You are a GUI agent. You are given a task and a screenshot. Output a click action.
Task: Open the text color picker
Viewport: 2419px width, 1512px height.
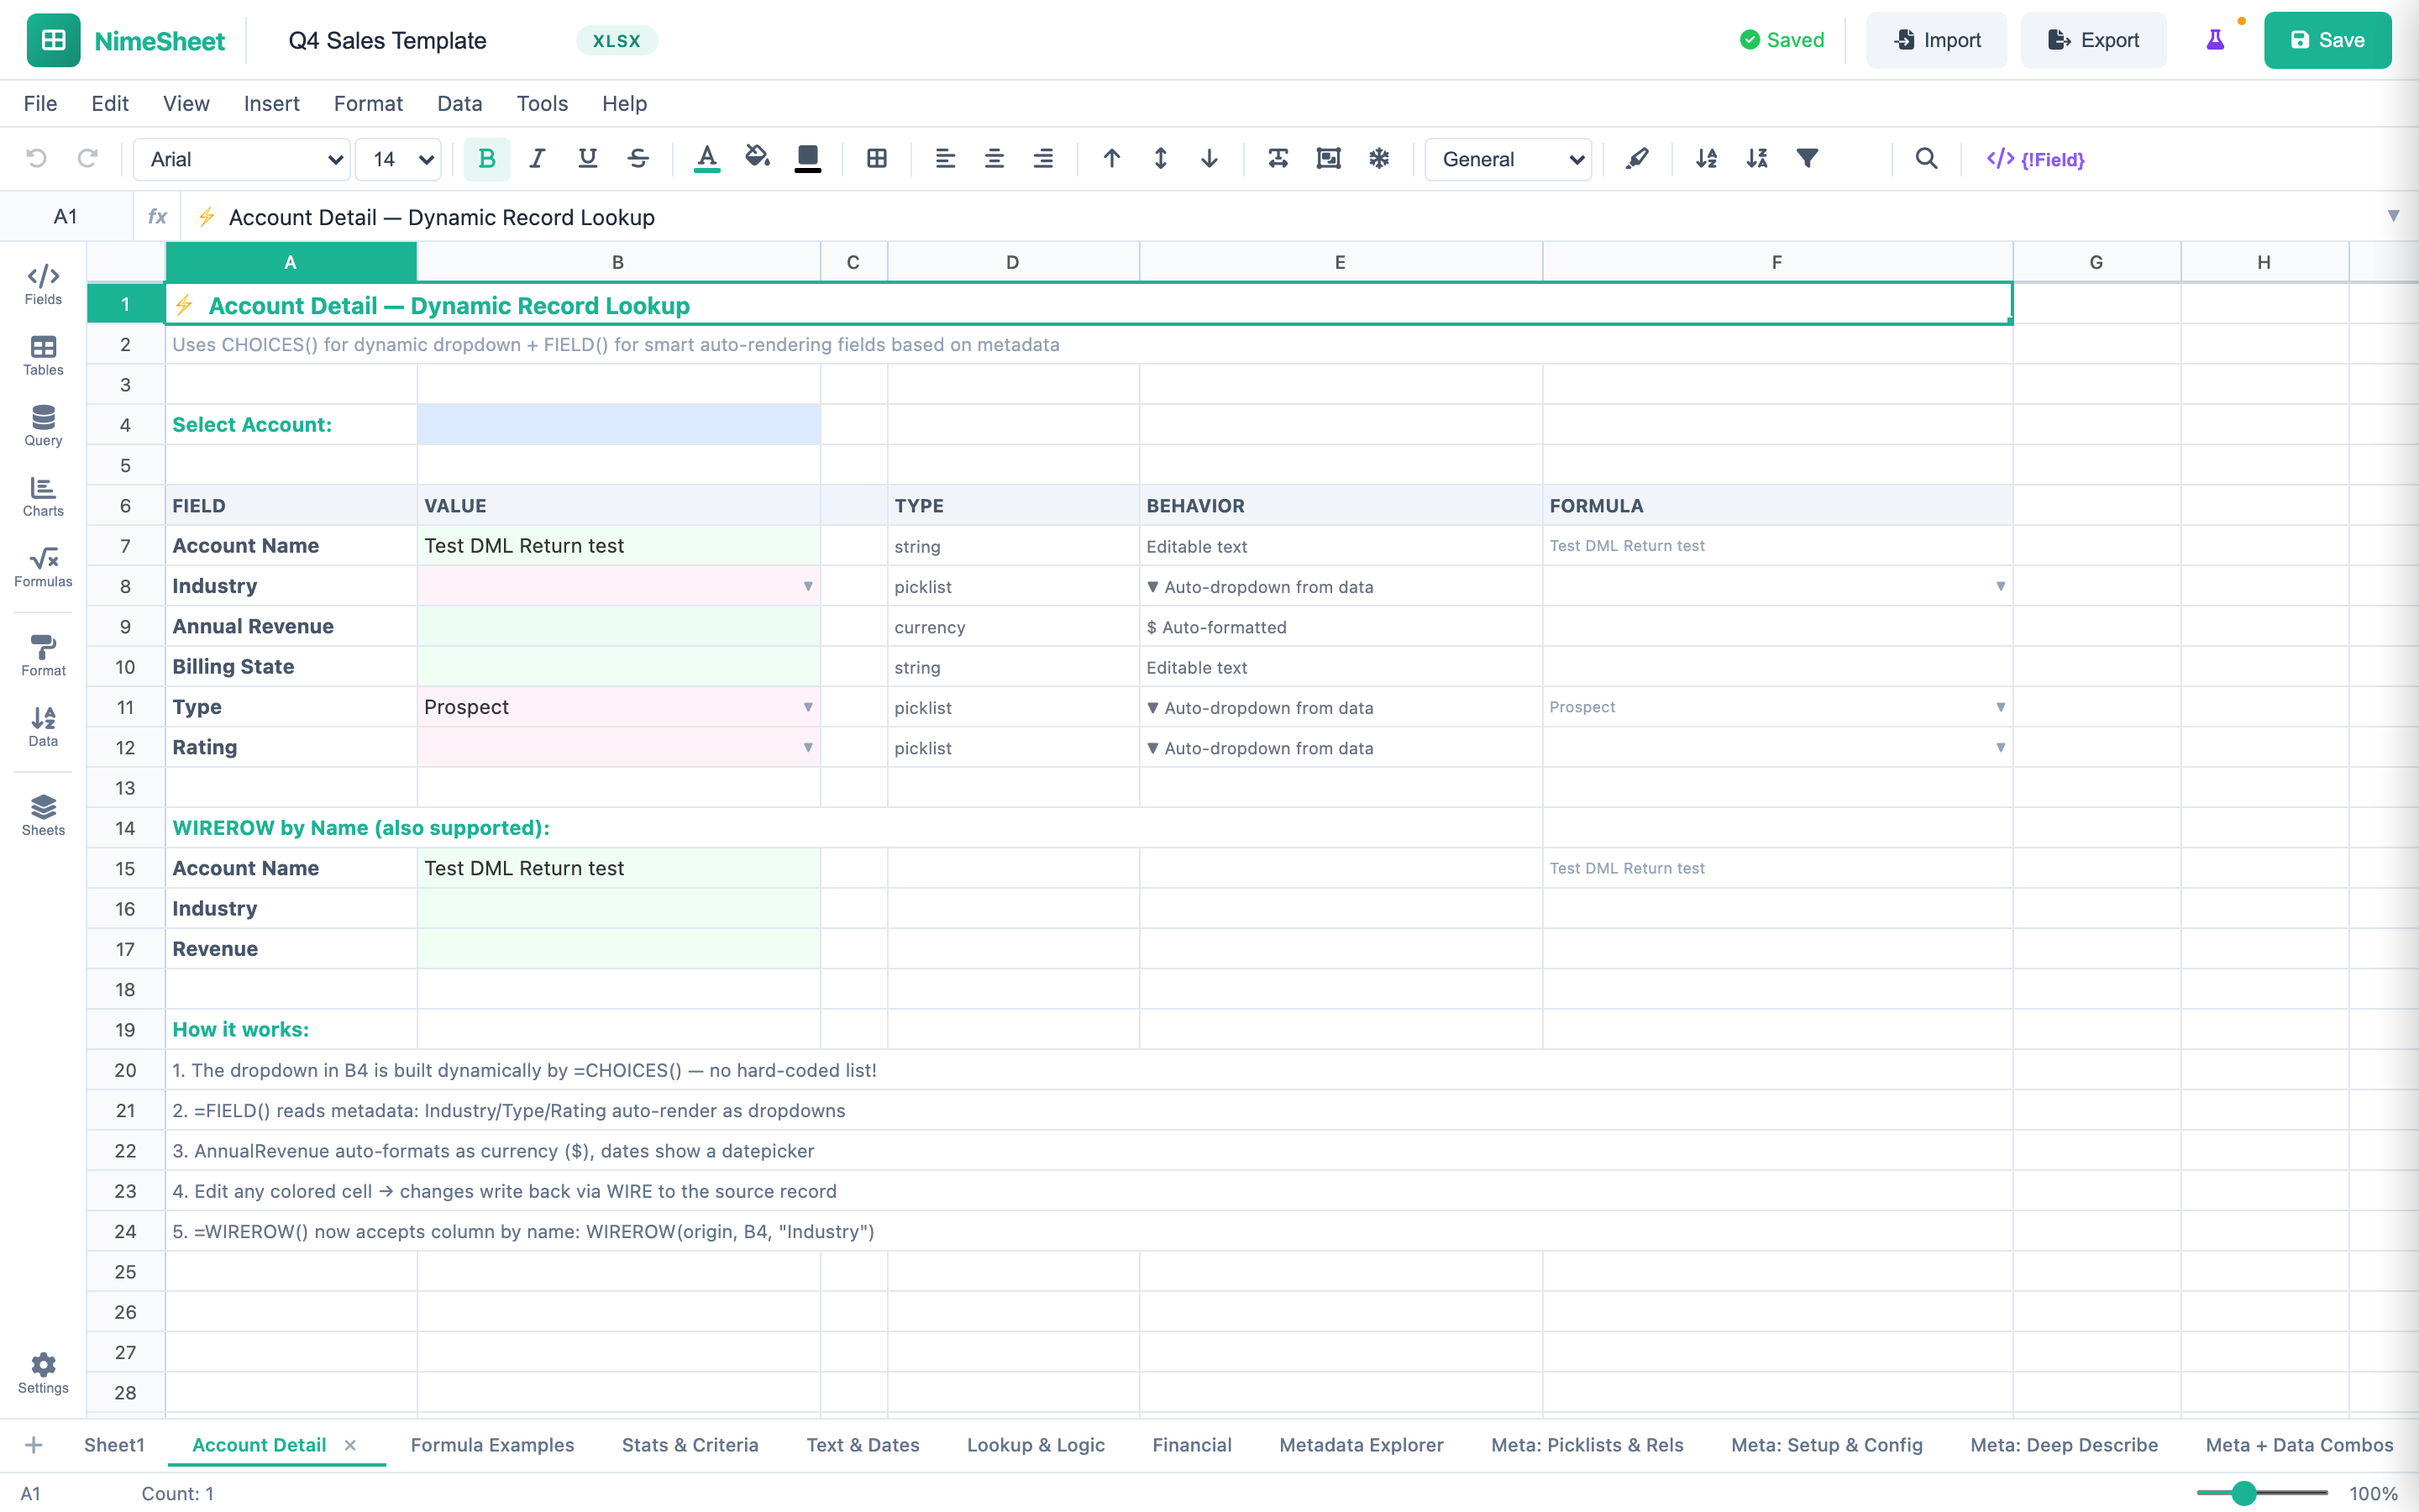point(706,158)
